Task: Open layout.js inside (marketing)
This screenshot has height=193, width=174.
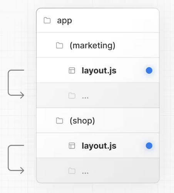Action: tap(99, 71)
